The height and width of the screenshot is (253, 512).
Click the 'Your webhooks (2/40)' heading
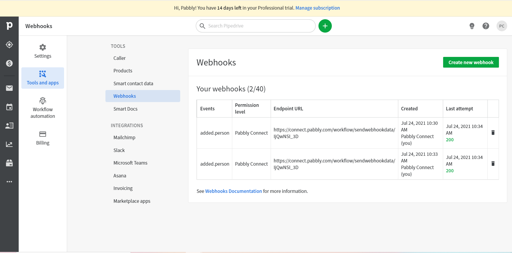[x=231, y=89]
